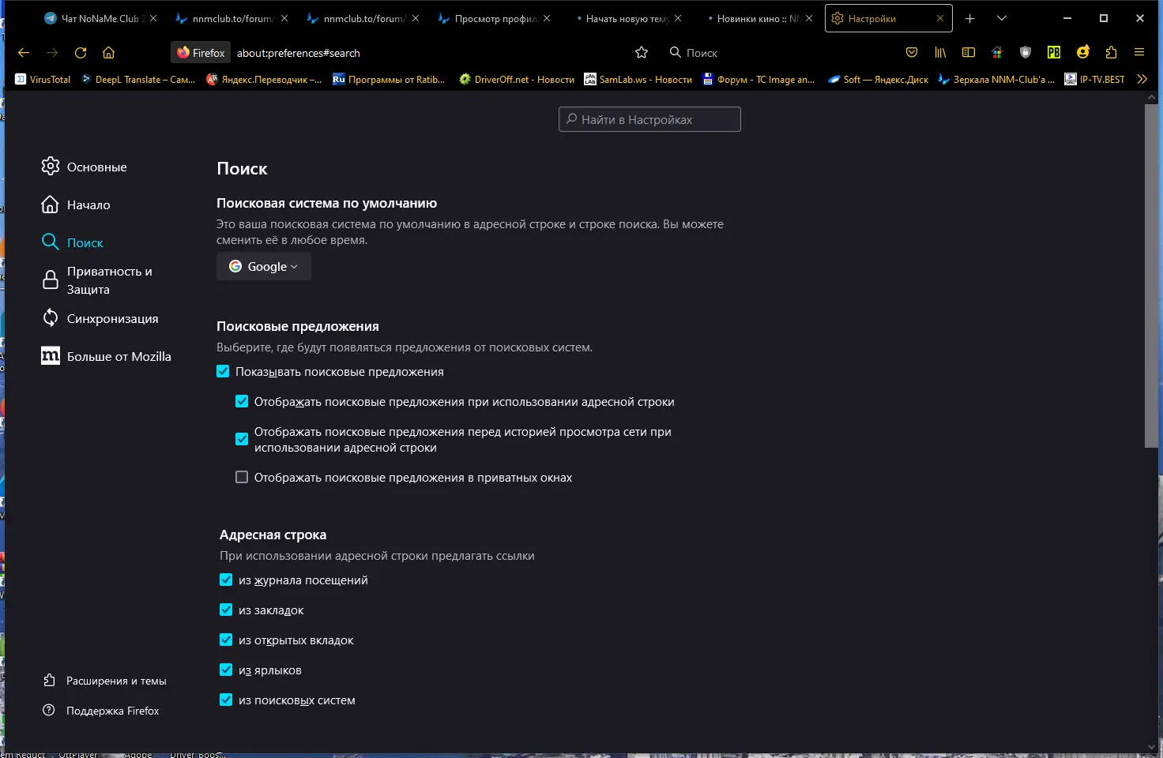
Task: Bookmark this page with the star icon
Action: click(x=642, y=53)
